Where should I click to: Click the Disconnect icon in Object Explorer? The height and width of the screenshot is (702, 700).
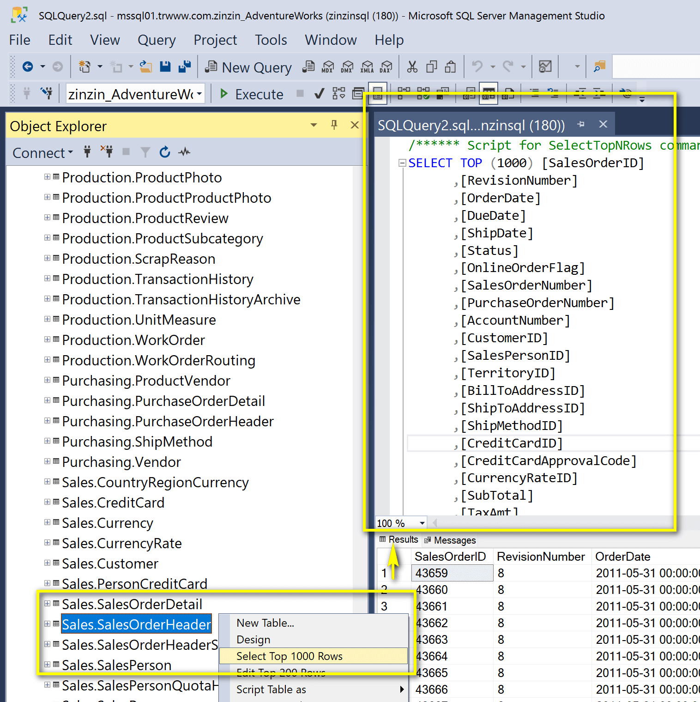coord(107,152)
